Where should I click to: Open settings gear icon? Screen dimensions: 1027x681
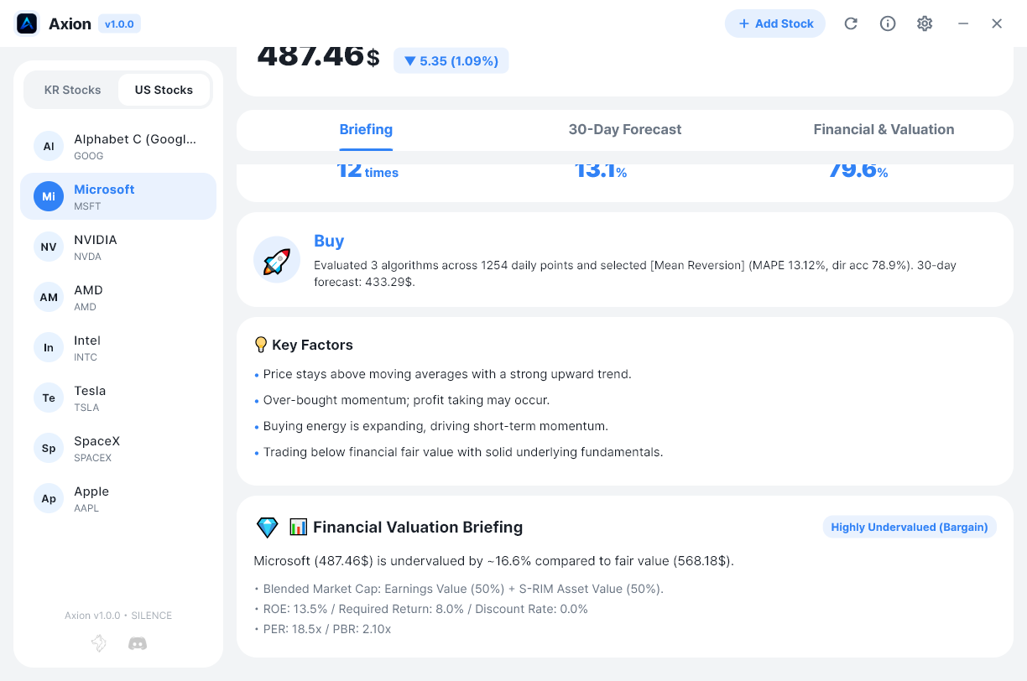tap(925, 23)
